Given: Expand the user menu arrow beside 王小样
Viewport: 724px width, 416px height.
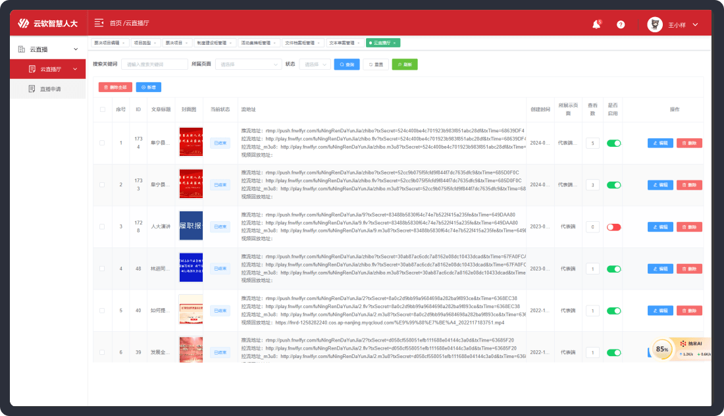Looking at the screenshot, I should 695,24.
